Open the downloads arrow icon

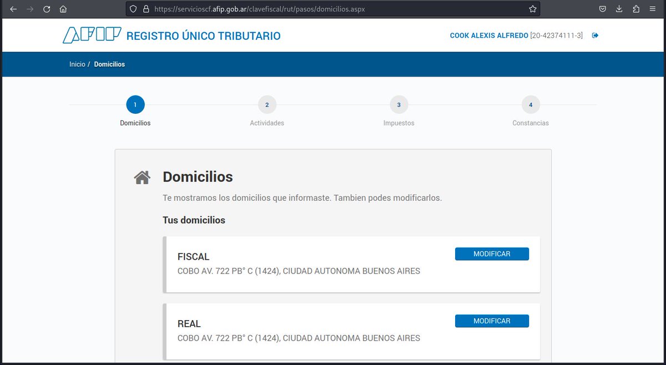point(619,9)
